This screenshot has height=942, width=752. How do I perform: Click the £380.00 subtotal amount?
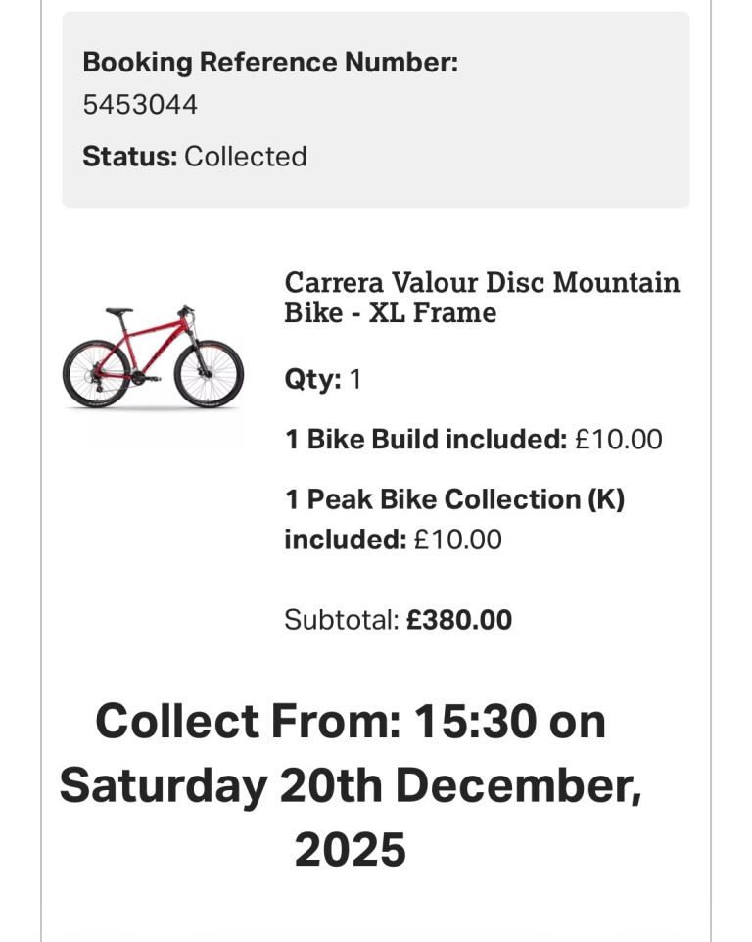coord(459,620)
